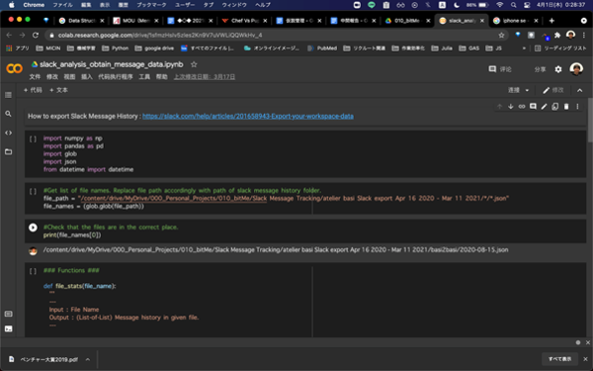
Task: Expand the downloaded PDF options chevron
Action: click(88, 359)
